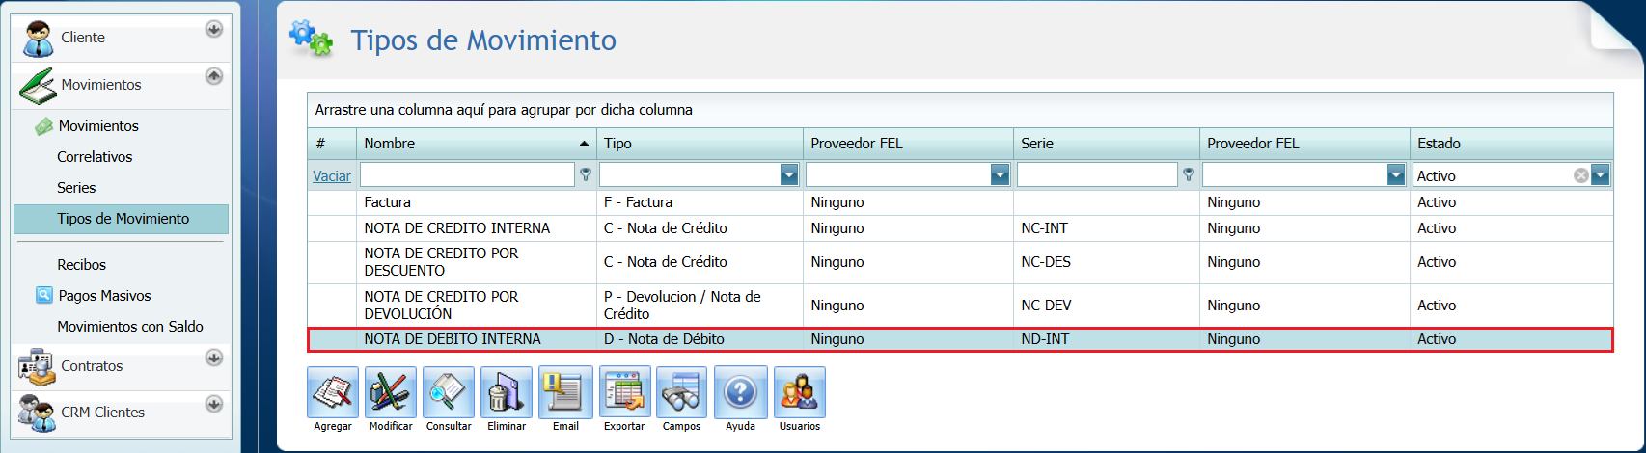Click the Contratos section icon
Screen dimensions: 1646x453
38,366
